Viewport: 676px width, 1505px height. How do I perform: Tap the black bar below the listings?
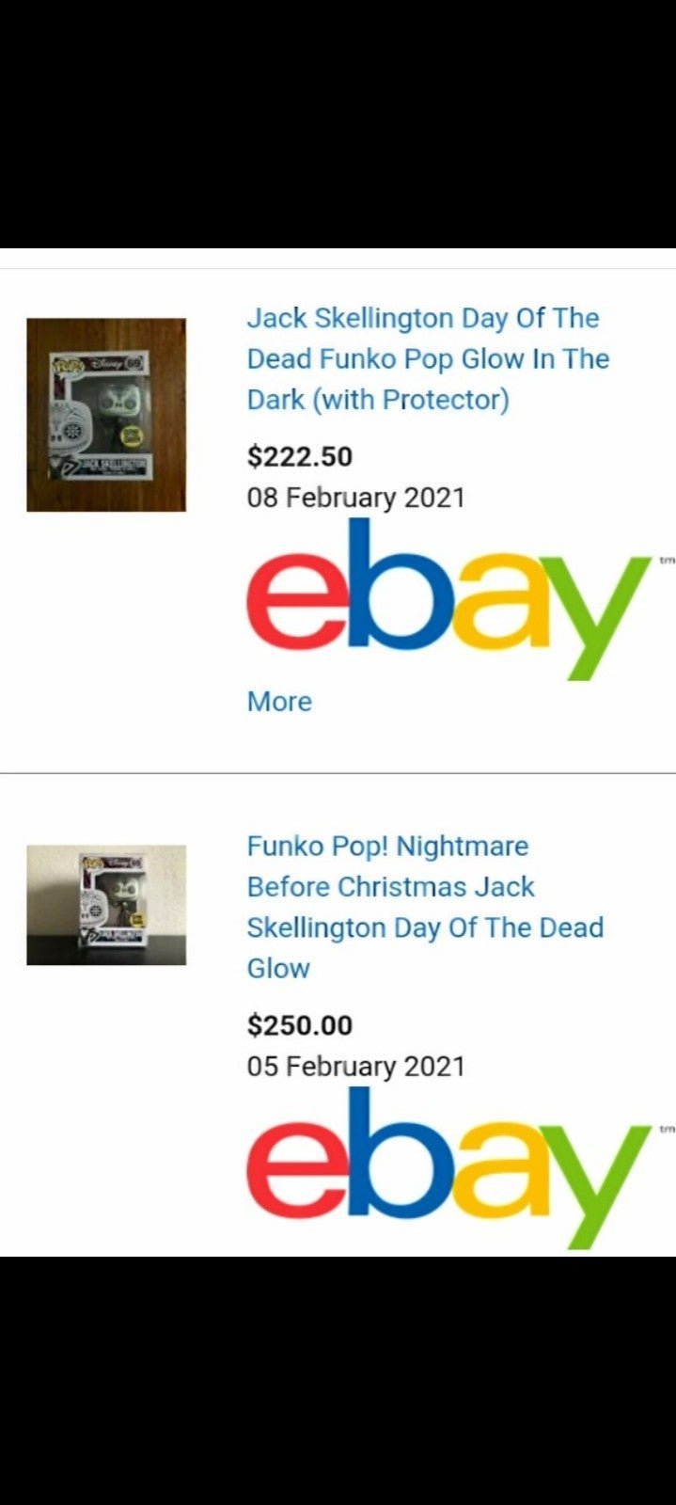point(338,1380)
